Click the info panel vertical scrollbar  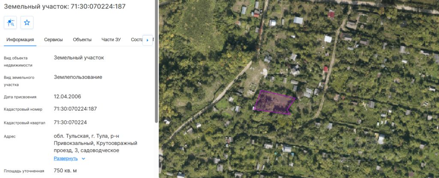point(156,61)
